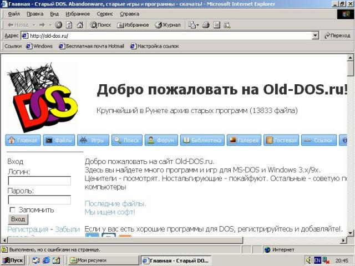Click the Интернет zone globe icon

pyautogui.click(x=267, y=250)
